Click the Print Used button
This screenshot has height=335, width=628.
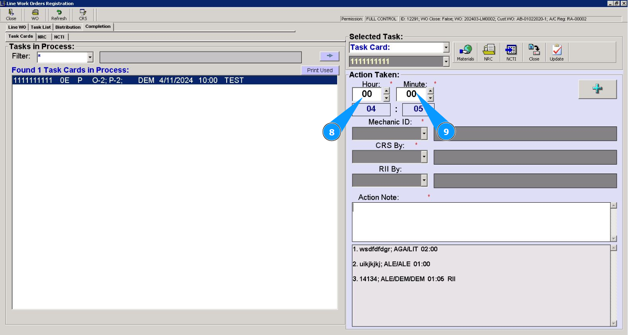(x=320, y=70)
